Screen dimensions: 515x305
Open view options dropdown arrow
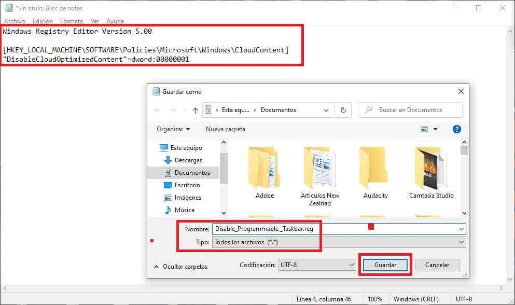tap(435, 129)
